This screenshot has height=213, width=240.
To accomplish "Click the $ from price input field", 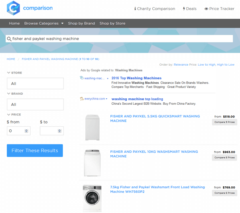I will (x=18, y=131).
